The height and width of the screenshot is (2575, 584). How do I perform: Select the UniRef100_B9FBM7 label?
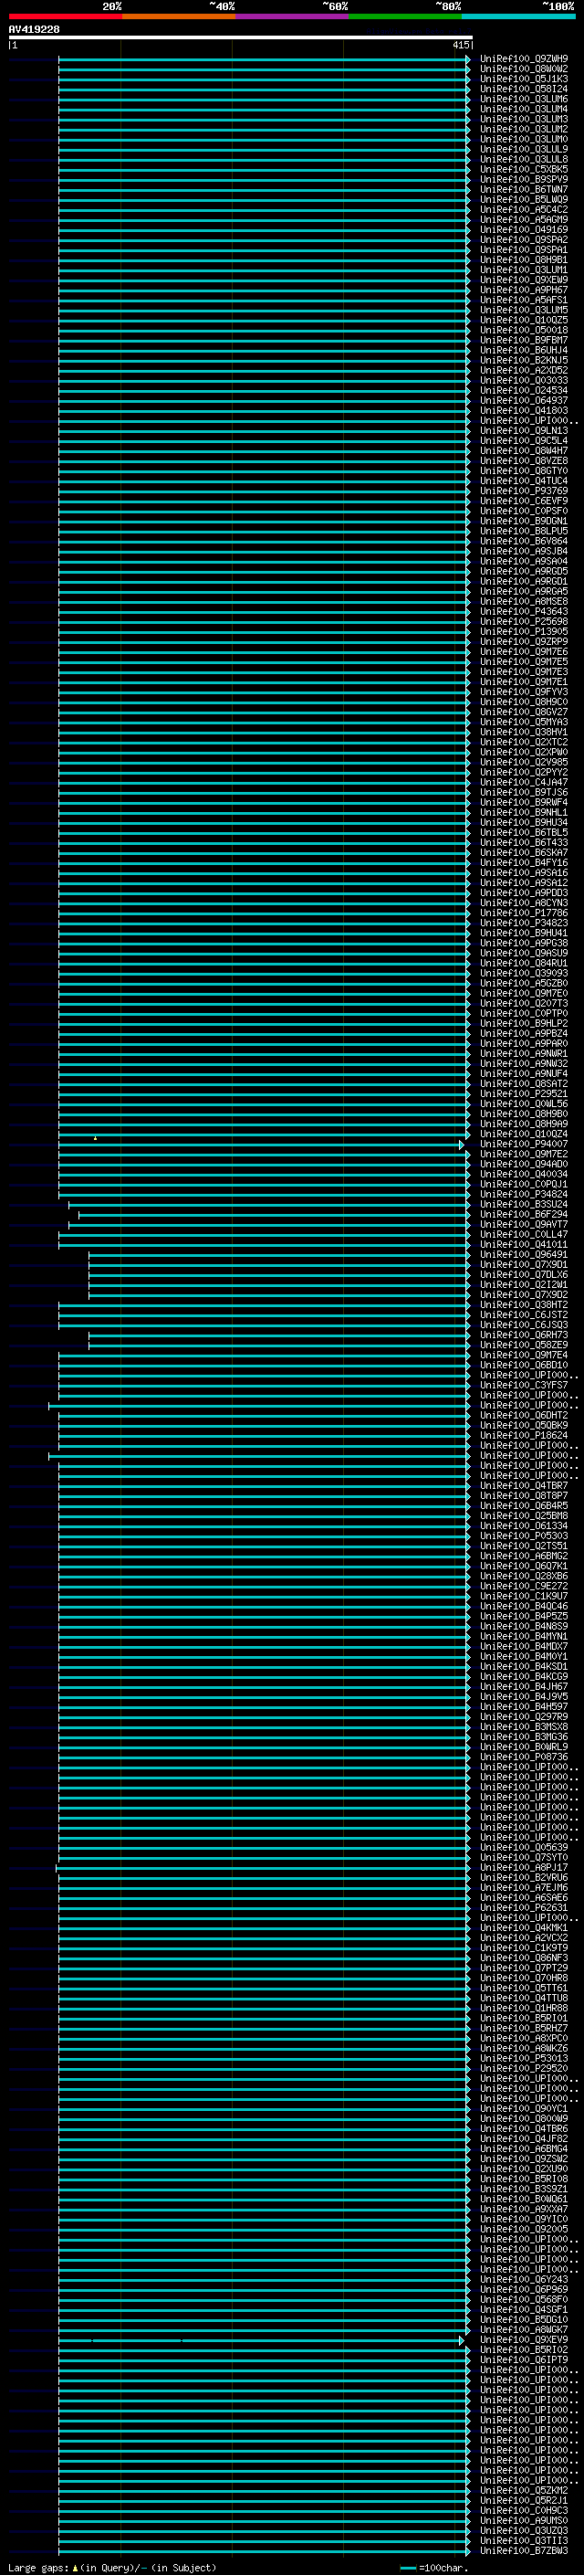524,340
